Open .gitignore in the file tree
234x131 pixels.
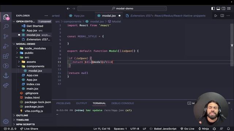click(31, 93)
